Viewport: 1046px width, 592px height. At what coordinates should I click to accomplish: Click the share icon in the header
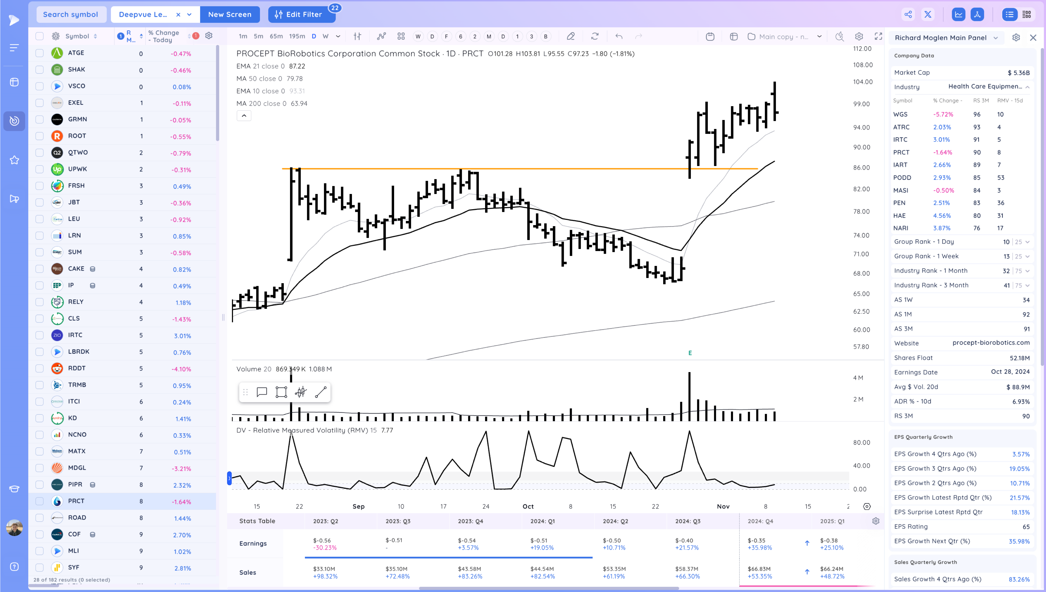click(x=908, y=15)
